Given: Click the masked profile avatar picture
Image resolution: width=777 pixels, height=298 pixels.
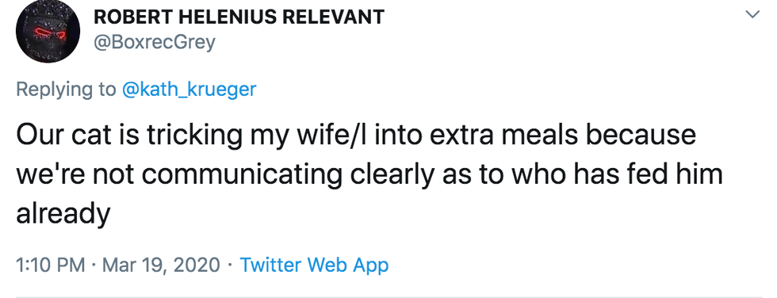Looking at the screenshot, I should coord(48,32).
